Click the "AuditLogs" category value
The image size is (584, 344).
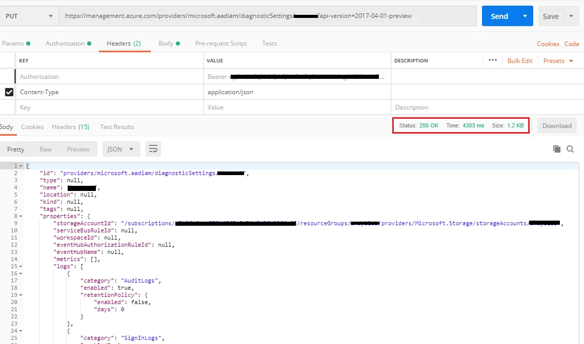(x=139, y=281)
